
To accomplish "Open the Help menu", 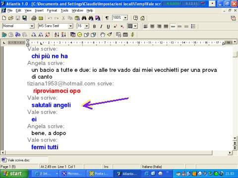I will 90,10.
